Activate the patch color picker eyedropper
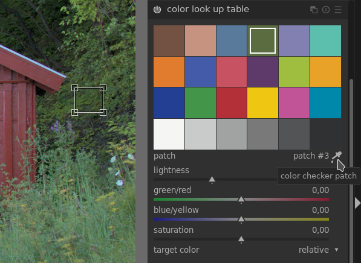The image size is (361, 263). pyautogui.click(x=336, y=157)
